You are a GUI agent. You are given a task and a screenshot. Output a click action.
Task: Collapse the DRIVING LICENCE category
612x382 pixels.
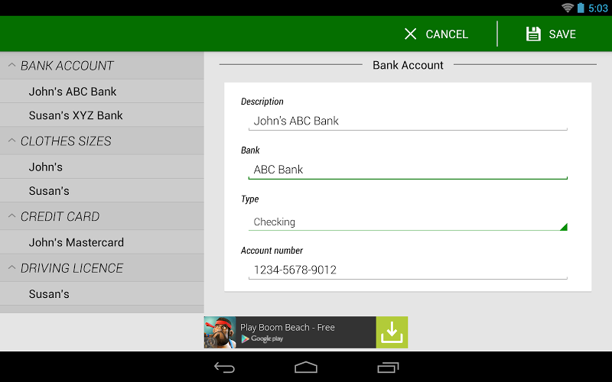pyautogui.click(x=12, y=268)
